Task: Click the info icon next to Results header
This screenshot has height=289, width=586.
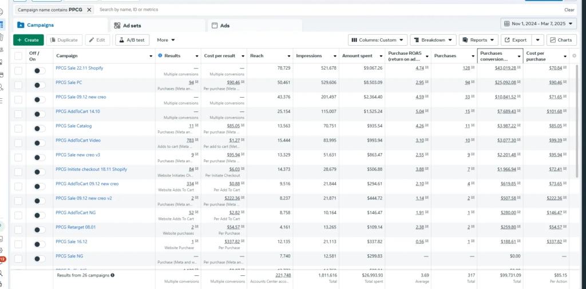Action: click(x=160, y=55)
